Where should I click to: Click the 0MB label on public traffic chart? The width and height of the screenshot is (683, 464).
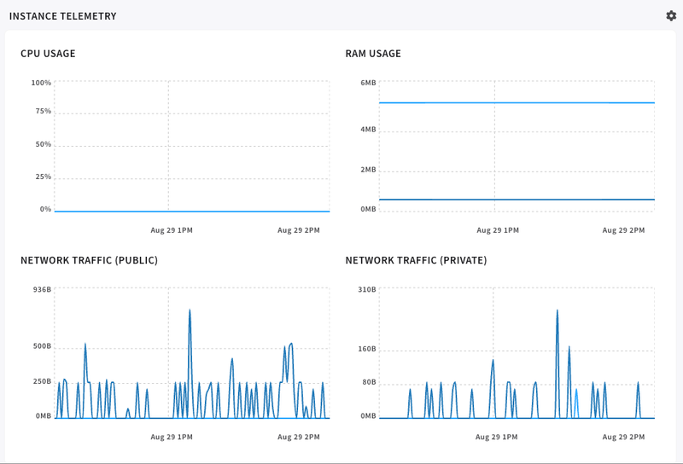pyautogui.click(x=44, y=415)
